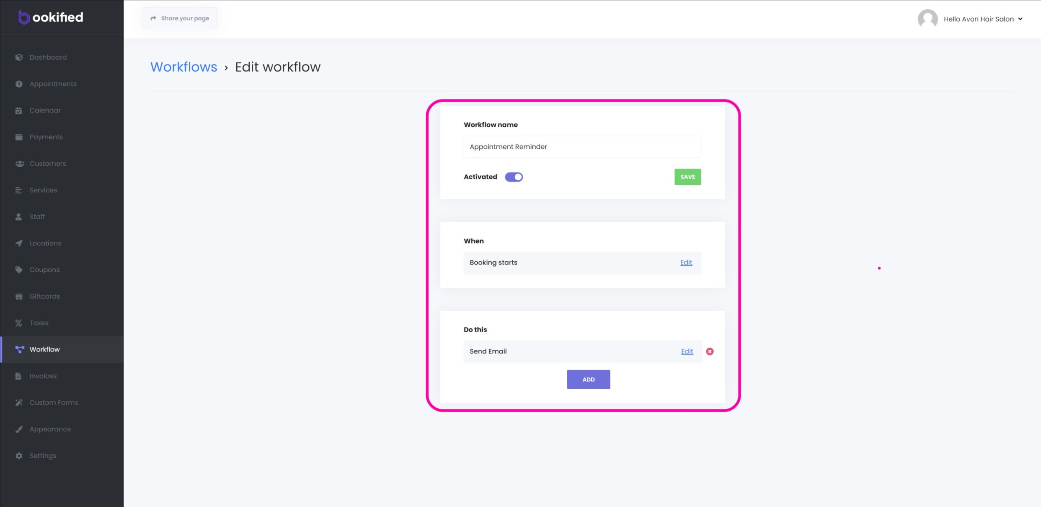Go to Custom Forms in sidebar
This screenshot has height=507, width=1041.
pos(54,403)
